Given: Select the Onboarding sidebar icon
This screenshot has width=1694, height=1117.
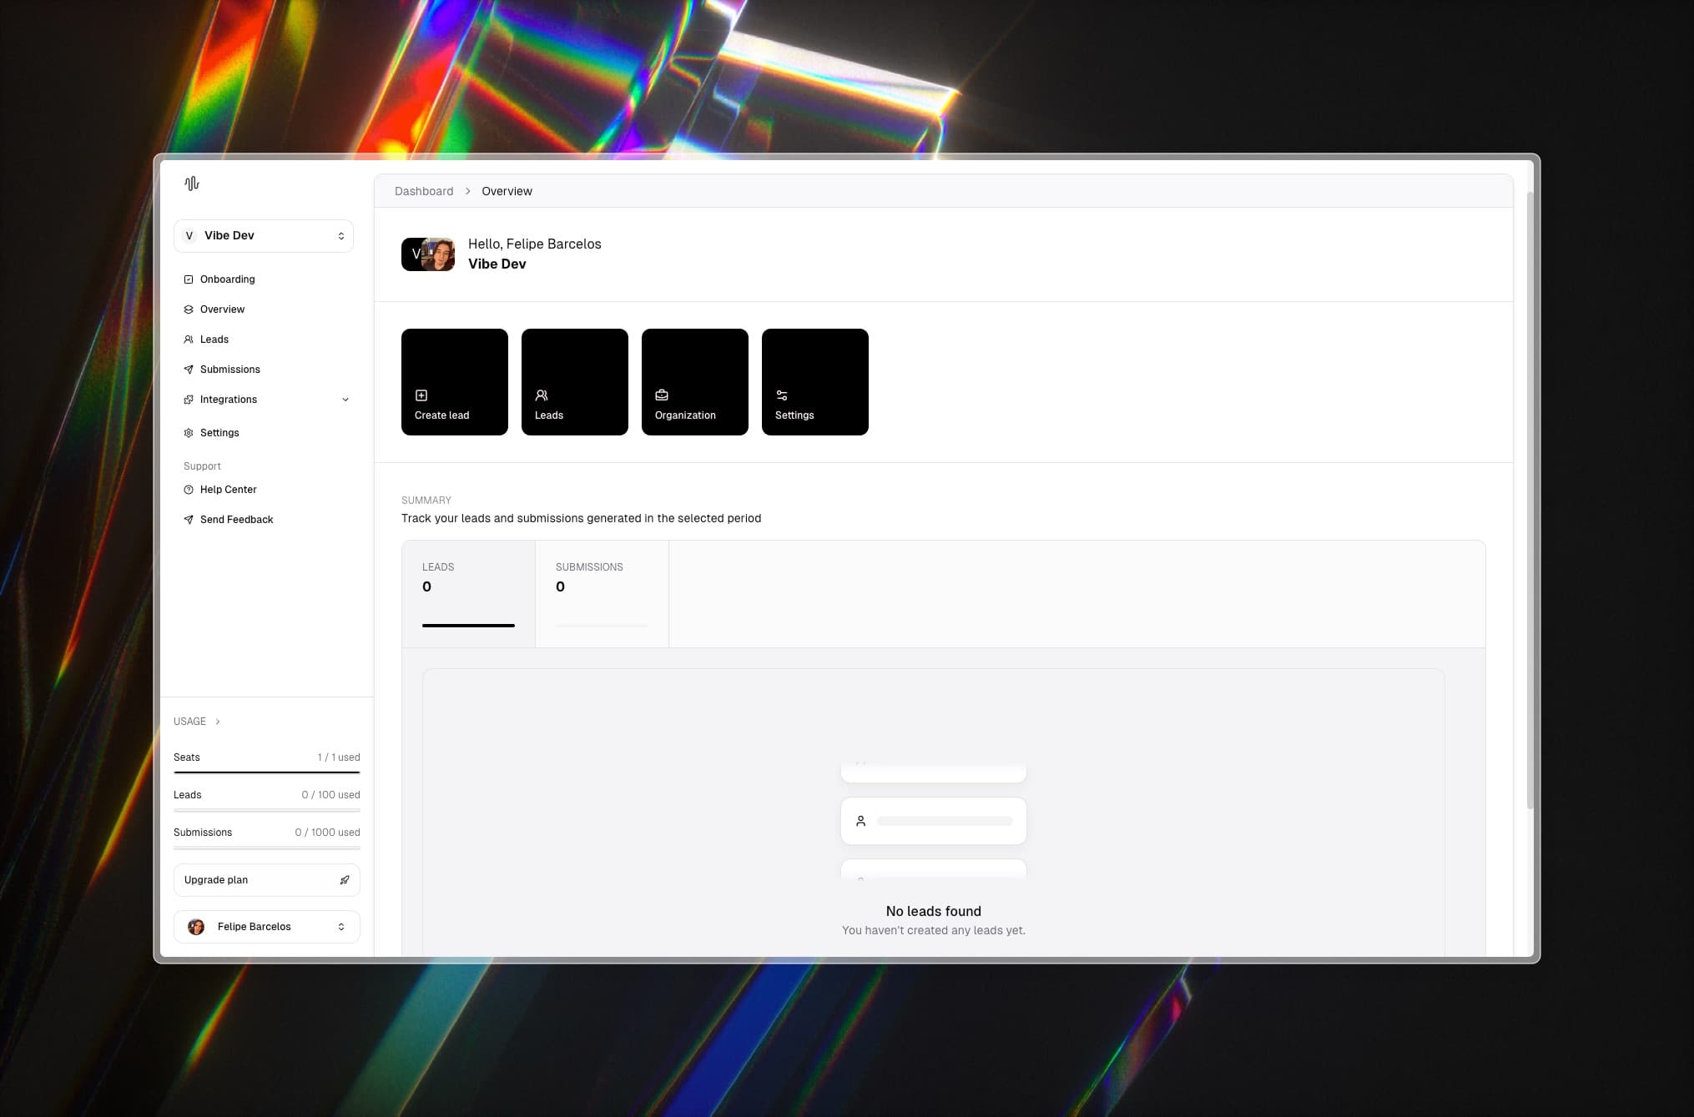Looking at the screenshot, I should click(189, 279).
